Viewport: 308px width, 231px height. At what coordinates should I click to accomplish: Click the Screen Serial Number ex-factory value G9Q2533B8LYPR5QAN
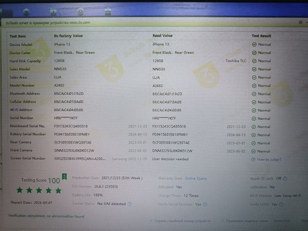80,159
